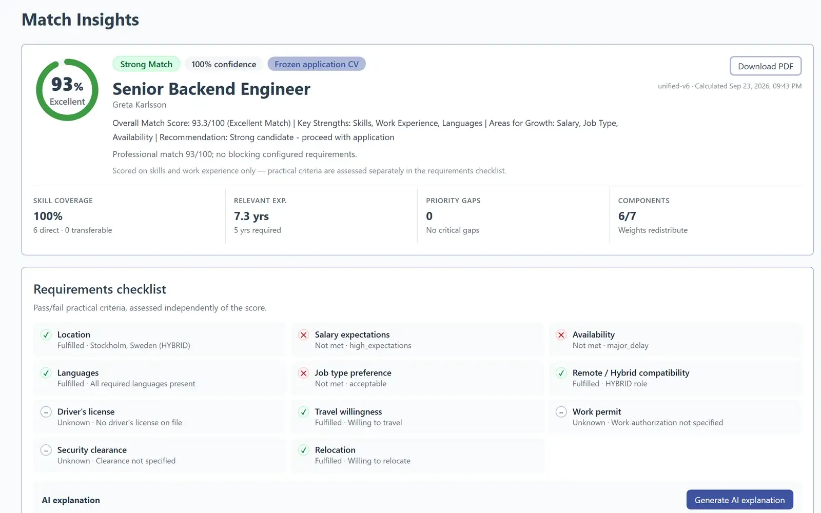Viewport: 821px width, 513px height.
Task: Click the Work permit unknown dash icon
Action: point(561,412)
